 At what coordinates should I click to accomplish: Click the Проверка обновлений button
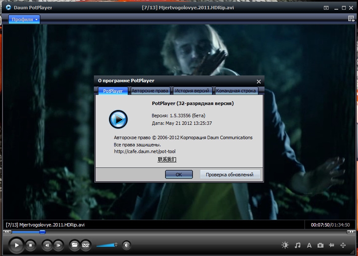[x=230, y=175]
